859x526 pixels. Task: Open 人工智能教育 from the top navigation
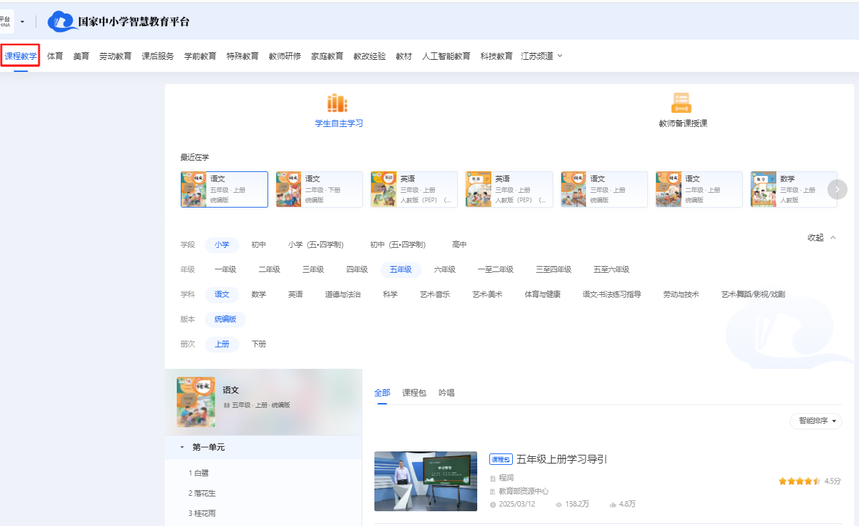tap(446, 56)
